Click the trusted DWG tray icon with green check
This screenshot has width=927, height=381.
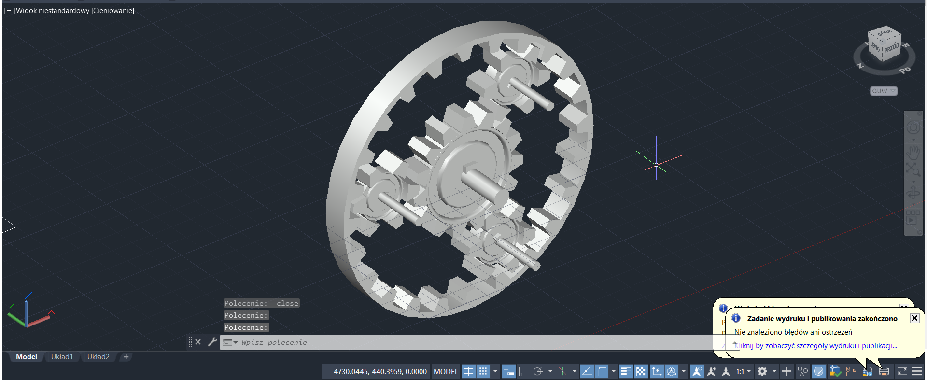[835, 371]
